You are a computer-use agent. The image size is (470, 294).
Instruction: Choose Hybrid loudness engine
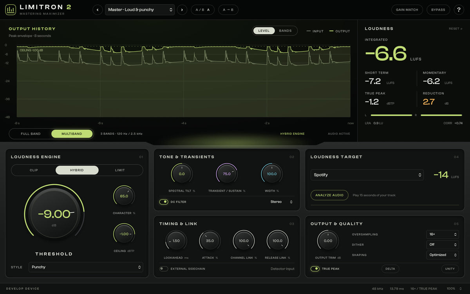point(77,170)
